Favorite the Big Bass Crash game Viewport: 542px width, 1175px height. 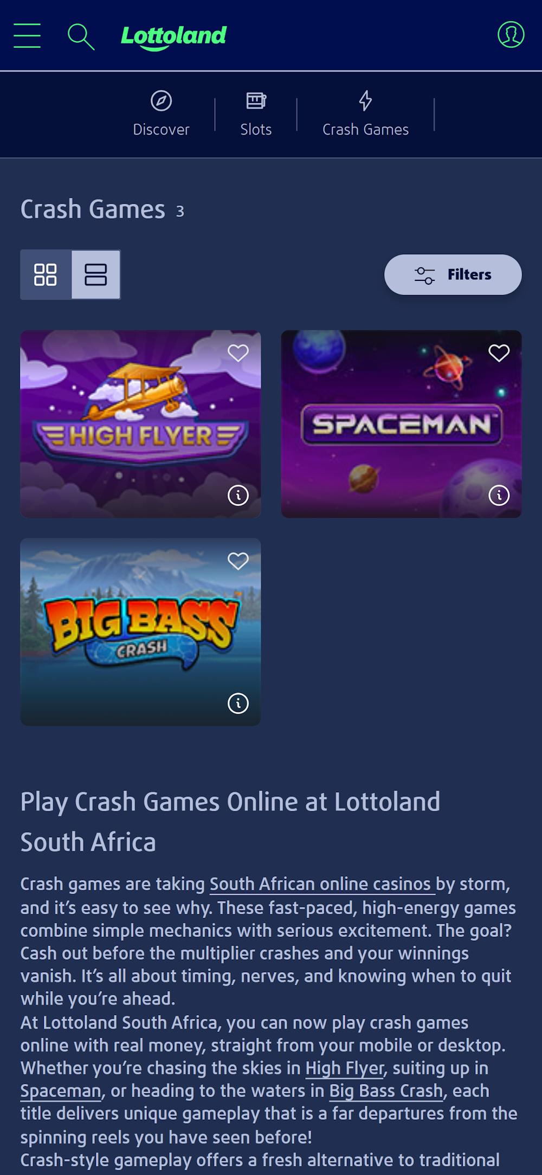click(238, 561)
